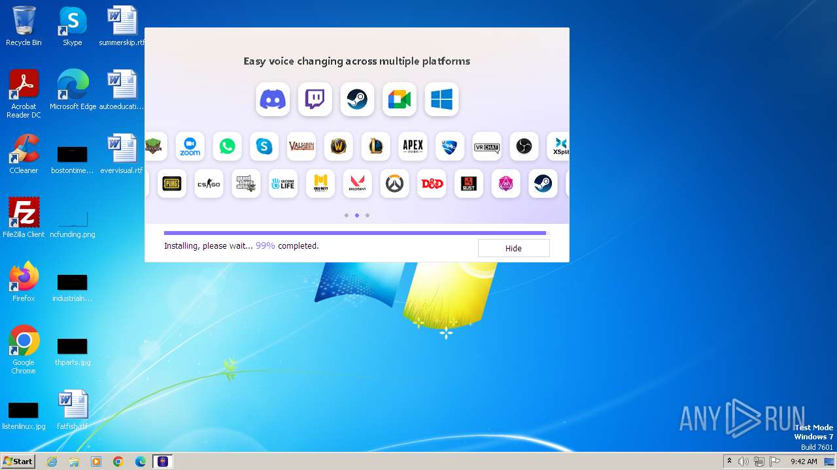Click the Windows logo platform icon
This screenshot has height=470, width=837.
coord(441,100)
